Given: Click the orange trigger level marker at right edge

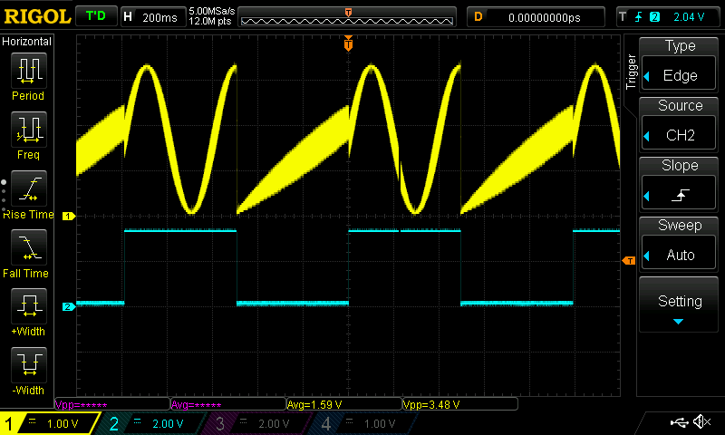Looking at the screenshot, I should tap(629, 261).
